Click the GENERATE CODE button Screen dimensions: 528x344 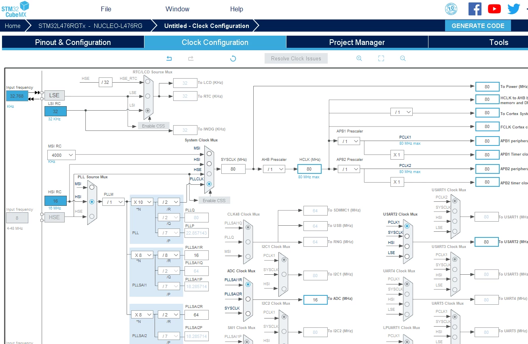478,26
